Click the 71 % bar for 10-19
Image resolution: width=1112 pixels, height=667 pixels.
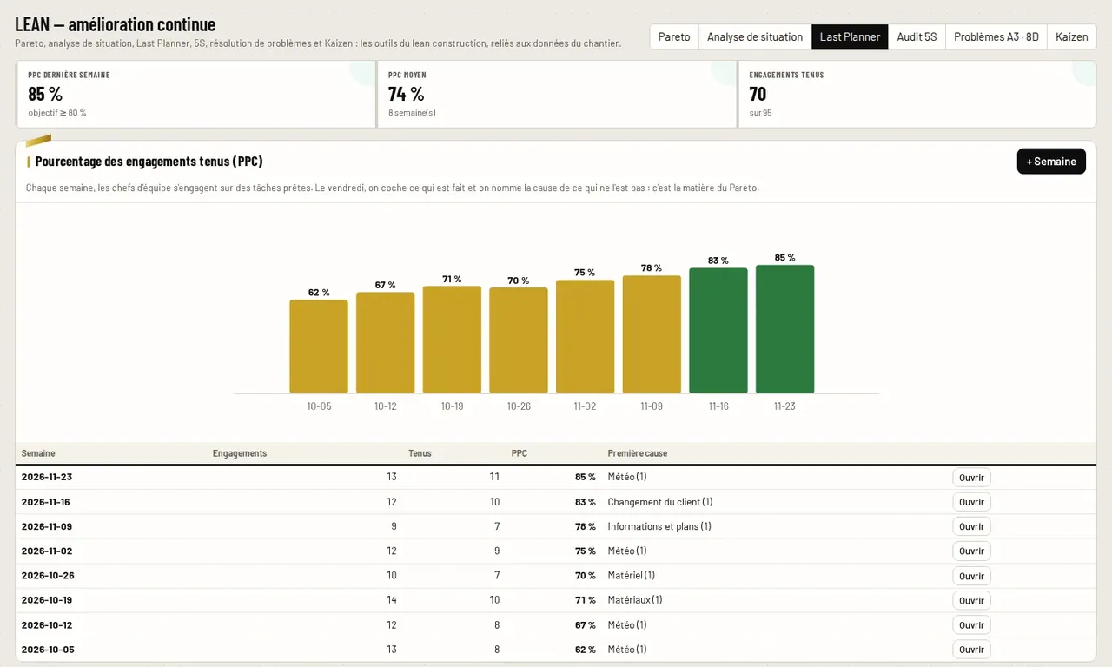[x=452, y=340]
